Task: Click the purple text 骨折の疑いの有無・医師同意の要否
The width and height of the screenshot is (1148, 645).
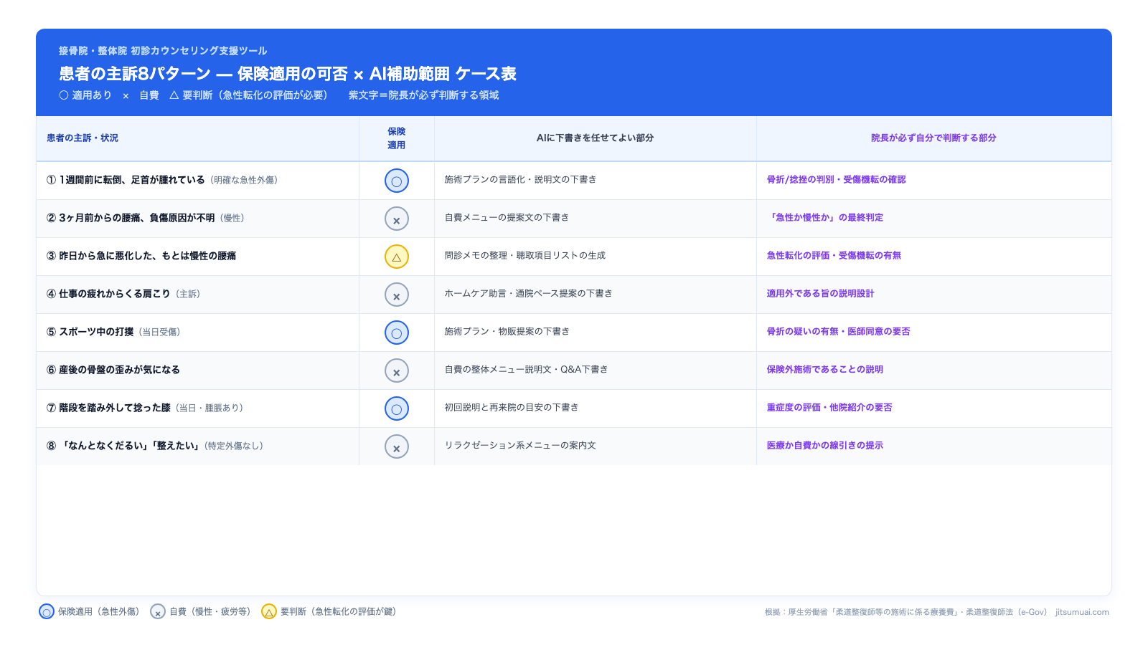Action: [x=838, y=331]
